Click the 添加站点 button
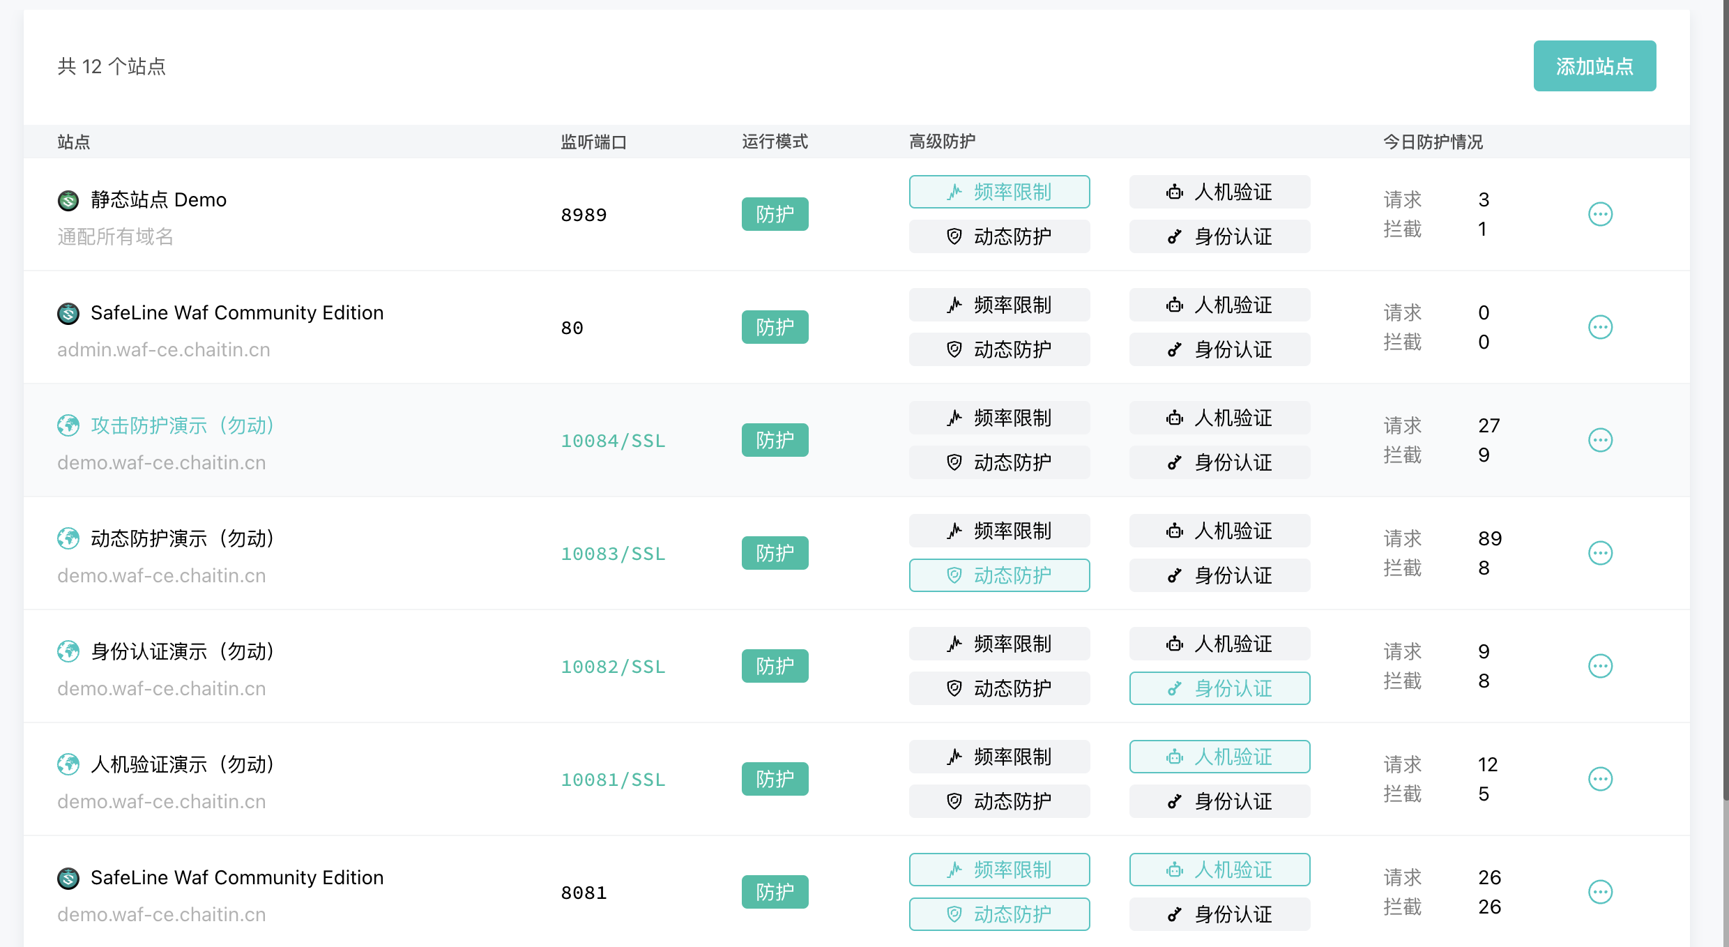The image size is (1729, 947). (1594, 66)
